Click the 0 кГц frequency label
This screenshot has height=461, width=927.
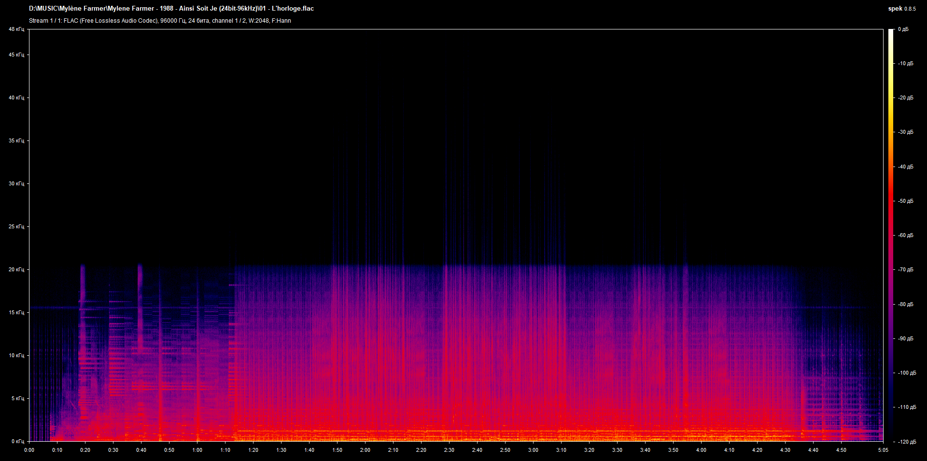[18, 441]
